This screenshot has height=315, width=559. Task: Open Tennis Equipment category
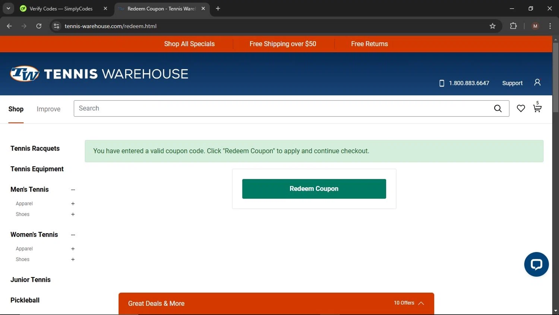click(x=37, y=169)
